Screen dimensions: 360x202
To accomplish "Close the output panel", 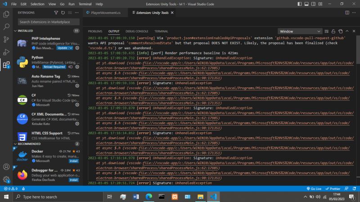I will tap(354, 31).
